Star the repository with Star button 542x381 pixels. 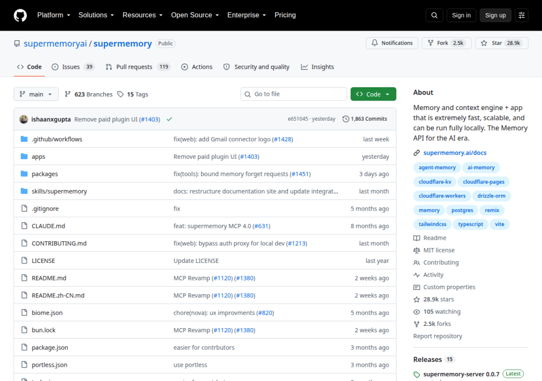pyautogui.click(x=502, y=43)
